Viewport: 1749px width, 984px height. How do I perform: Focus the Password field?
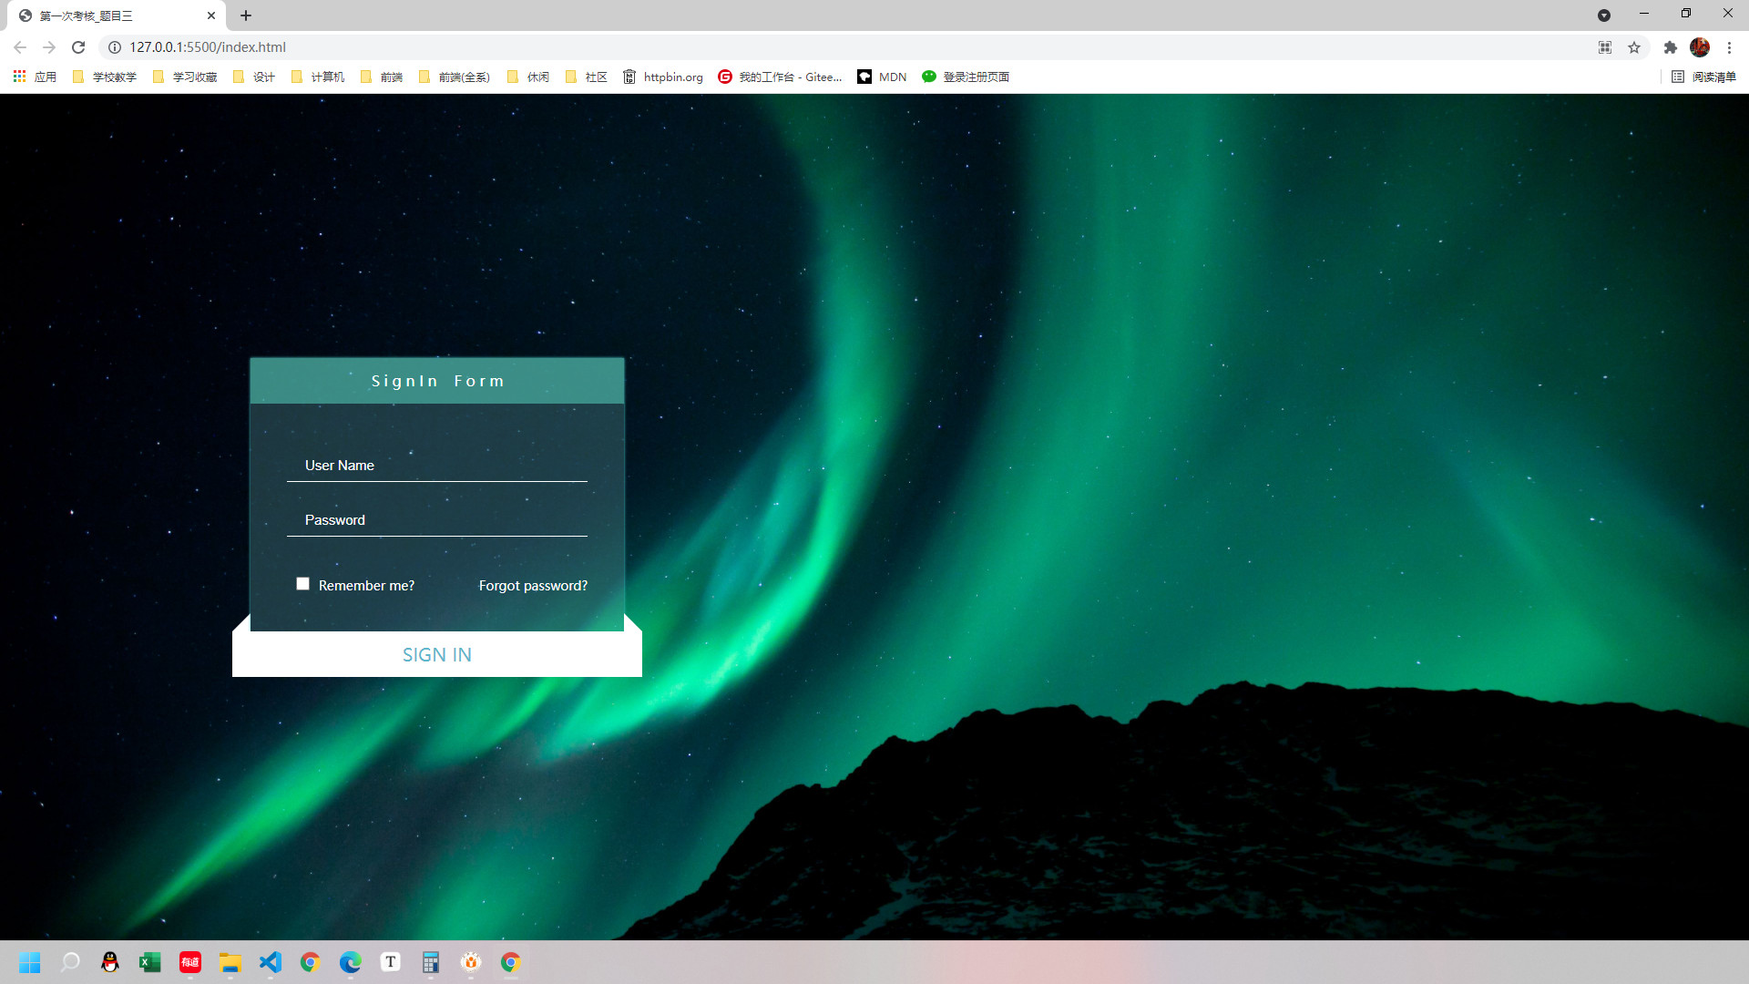[437, 520]
